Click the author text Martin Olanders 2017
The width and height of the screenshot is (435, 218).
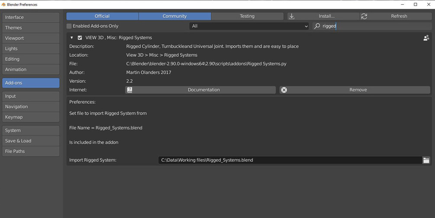click(149, 72)
